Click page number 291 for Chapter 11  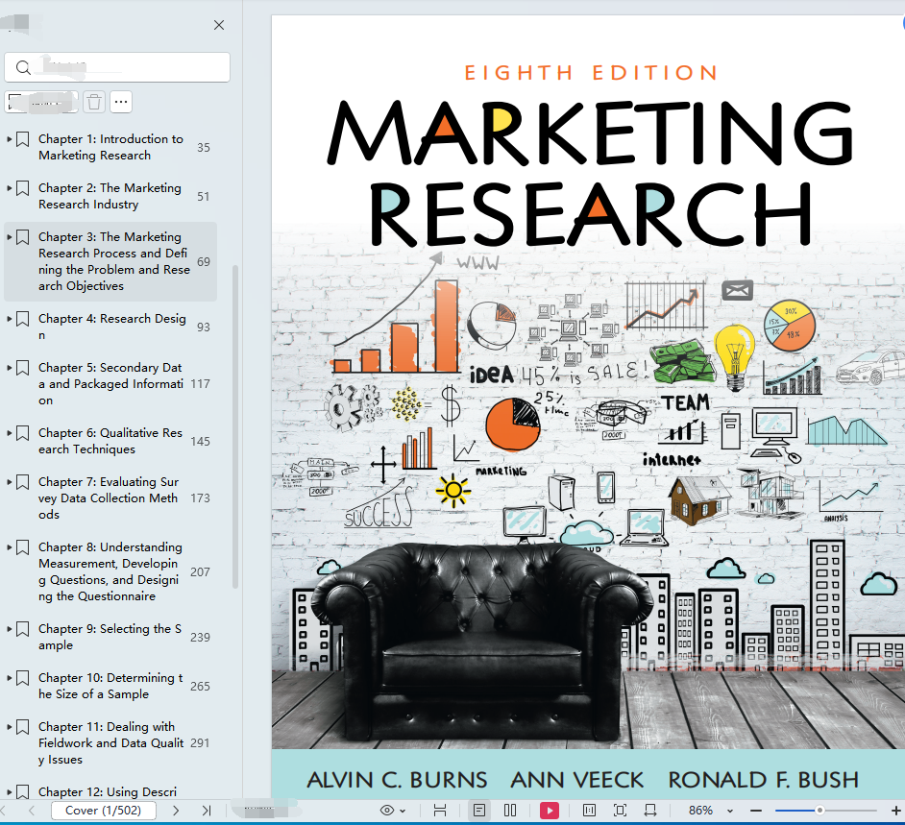200,743
